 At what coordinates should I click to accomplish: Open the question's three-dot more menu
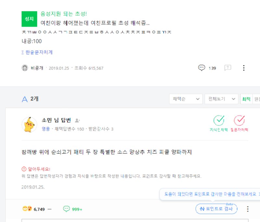click(244, 68)
